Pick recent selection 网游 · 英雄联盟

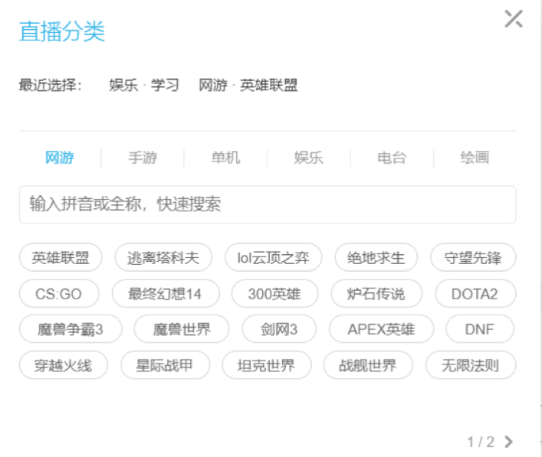coord(248,85)
